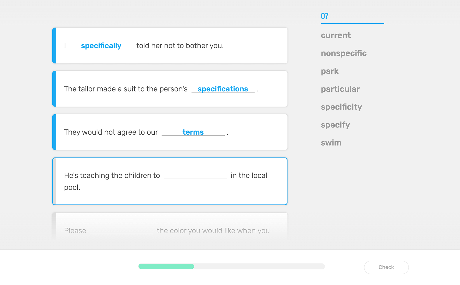Screen dimensions: 460x285
Task: Click the blank after 'Please'
Action: click(x=121, y=231)
